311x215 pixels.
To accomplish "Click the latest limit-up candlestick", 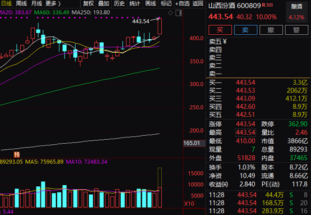I will 159,26.
